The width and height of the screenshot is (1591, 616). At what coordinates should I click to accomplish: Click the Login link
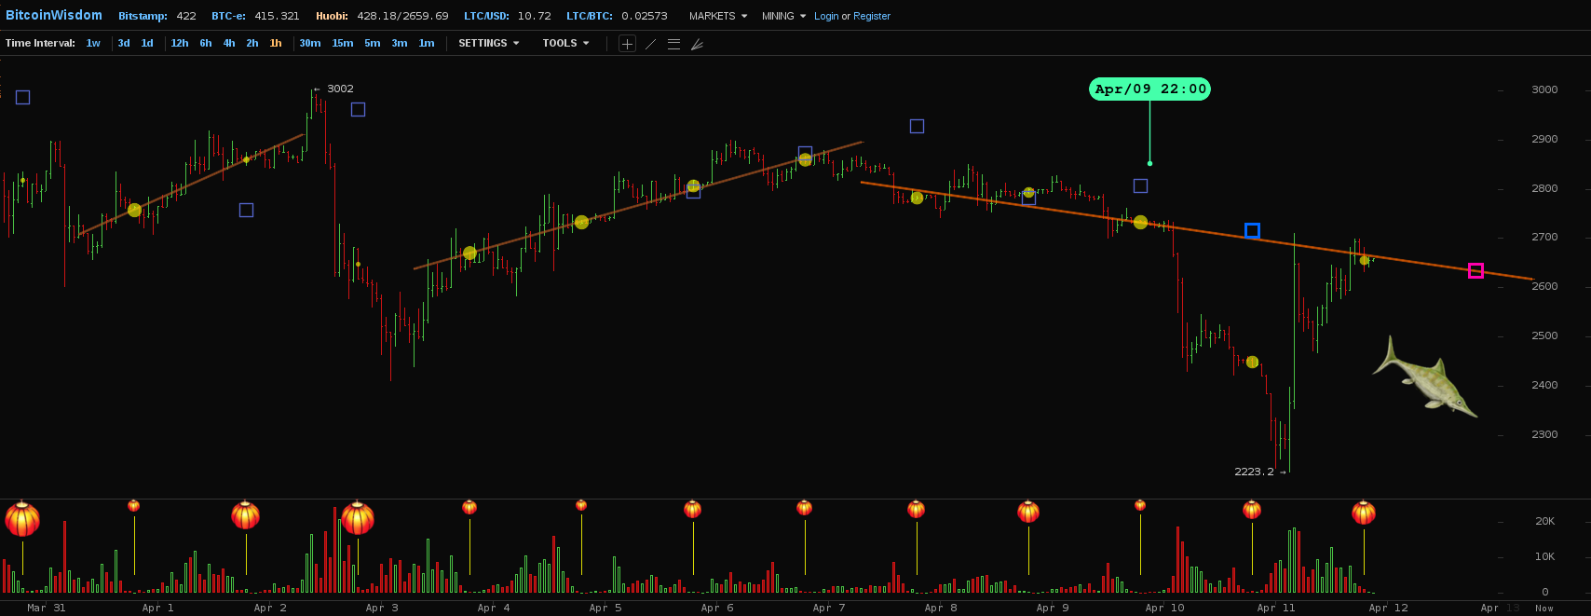point(826,16)
